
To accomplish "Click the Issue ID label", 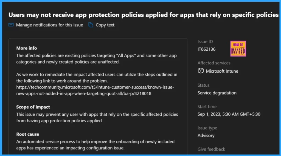I will coord(205,42).
